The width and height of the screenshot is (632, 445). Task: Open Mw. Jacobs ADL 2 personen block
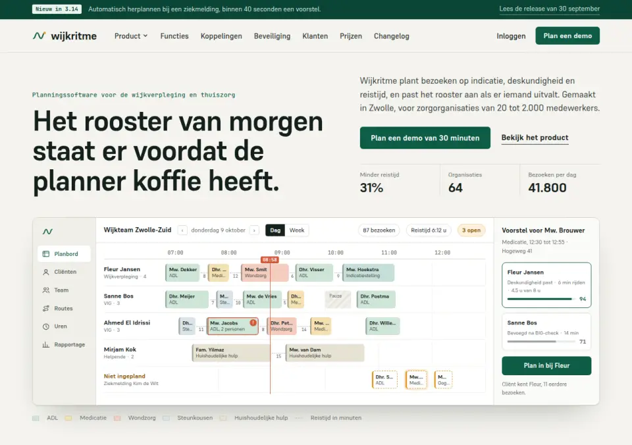point(232,326)
